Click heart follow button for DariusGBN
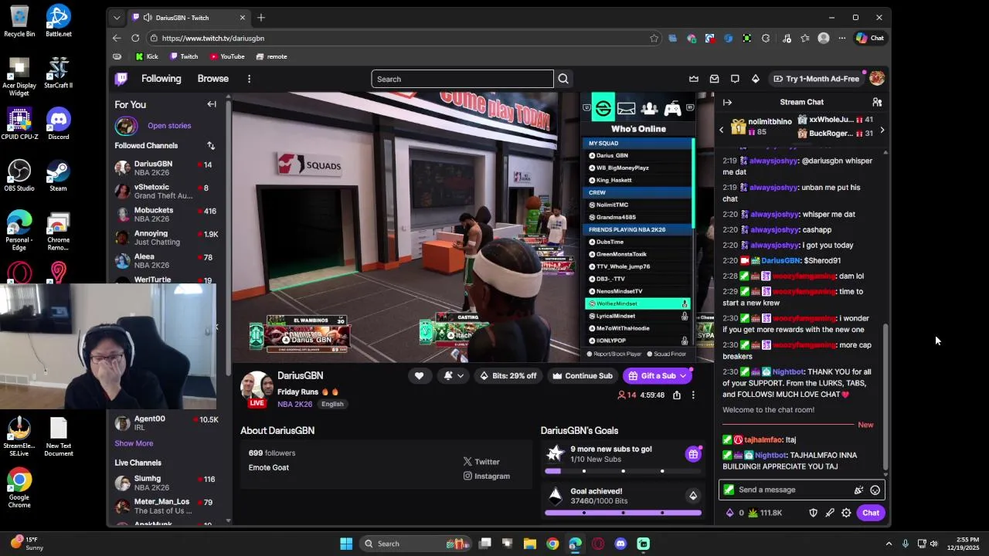This screenshot has width=989, height=556. (x=419, y=376)
